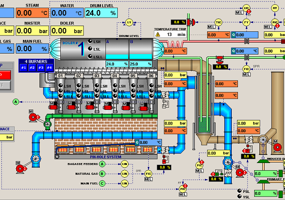Image resolution: width=285 pixels, height=200 pixels.
Task: Click the Q badge on the reading below FY
Action: point(233,35)
